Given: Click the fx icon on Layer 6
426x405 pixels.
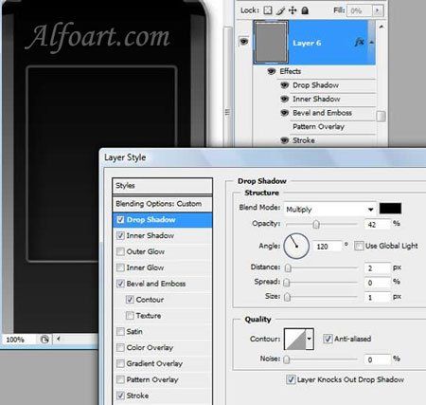Looking at the screenshot, I should click(360, 42).
